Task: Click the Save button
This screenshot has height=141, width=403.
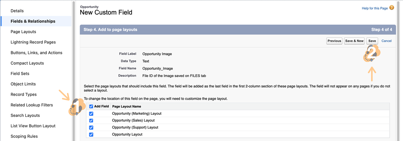Action: [372, 41]
